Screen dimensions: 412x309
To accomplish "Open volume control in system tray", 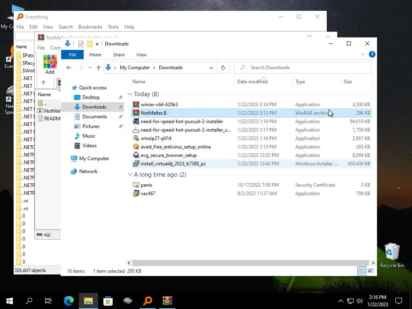I will (x=360, y=301).
